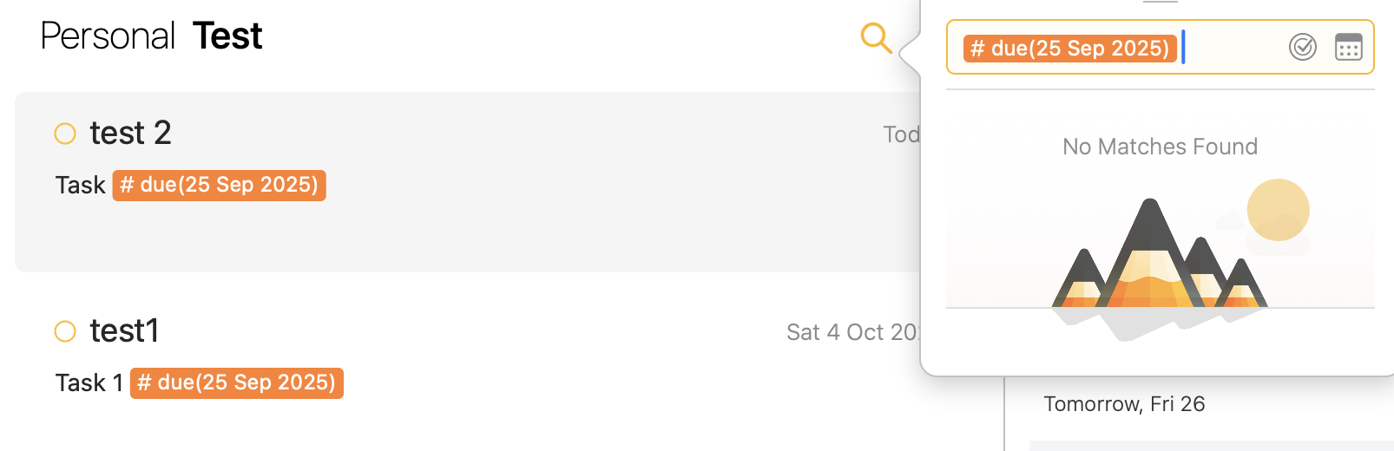The image size is (1394, 451).
Task: Toggle the completed-tasks checkmark icon in search
Action: tap(1302, 47)
